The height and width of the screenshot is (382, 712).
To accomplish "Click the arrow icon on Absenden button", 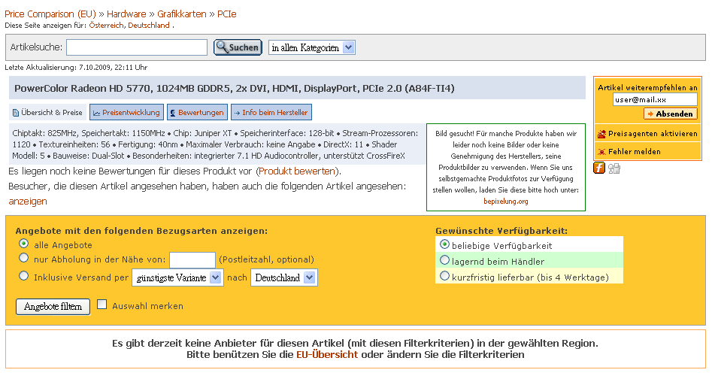I will [x=650, y=114].
